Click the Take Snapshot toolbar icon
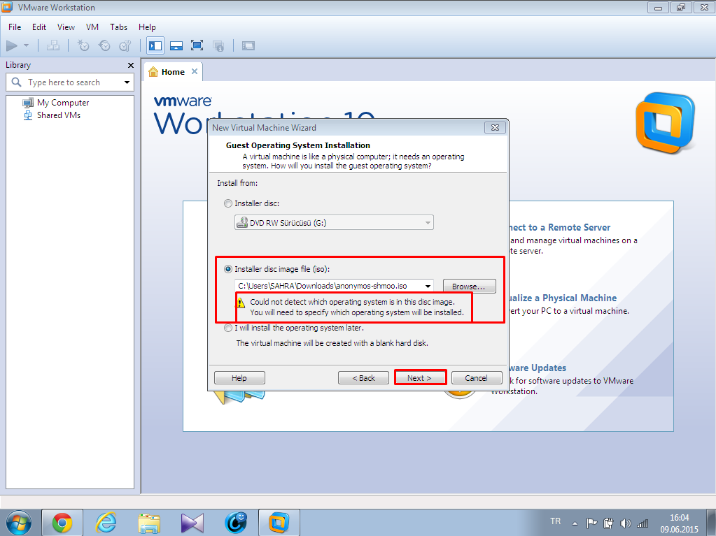This screenshot has height=536, width=716. tap(83, 45)
